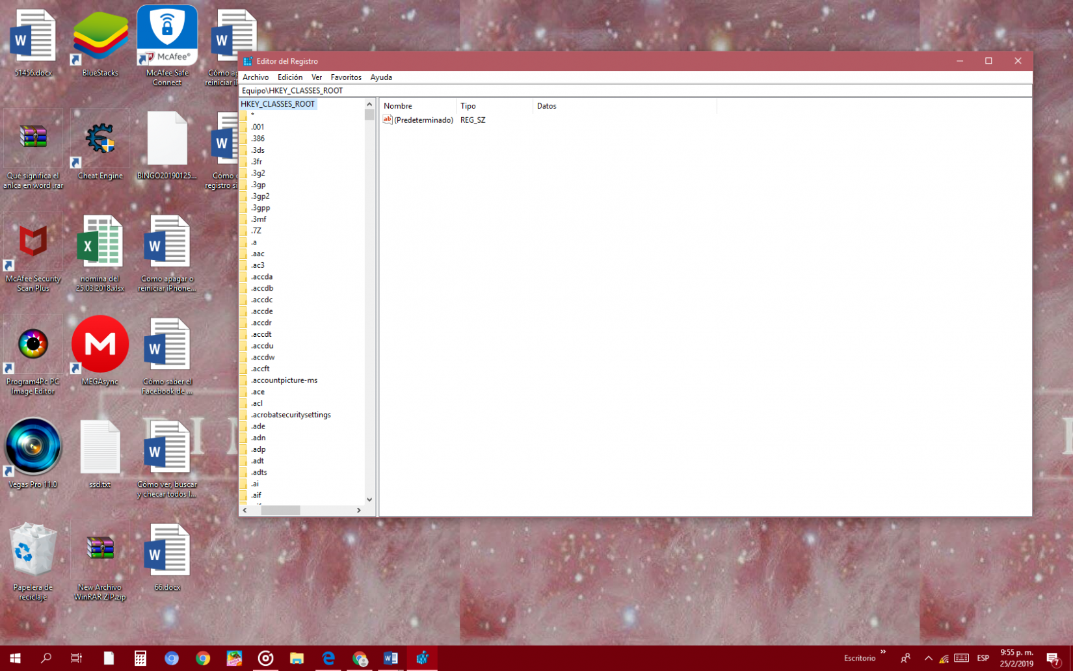Click the File Explorer taskbar icon
Screen dimensions: 1073x671
coord(297,658)
